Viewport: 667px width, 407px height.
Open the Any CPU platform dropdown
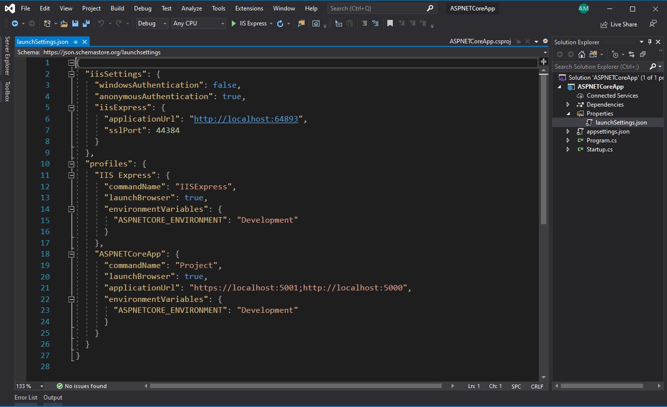(199, 23)
